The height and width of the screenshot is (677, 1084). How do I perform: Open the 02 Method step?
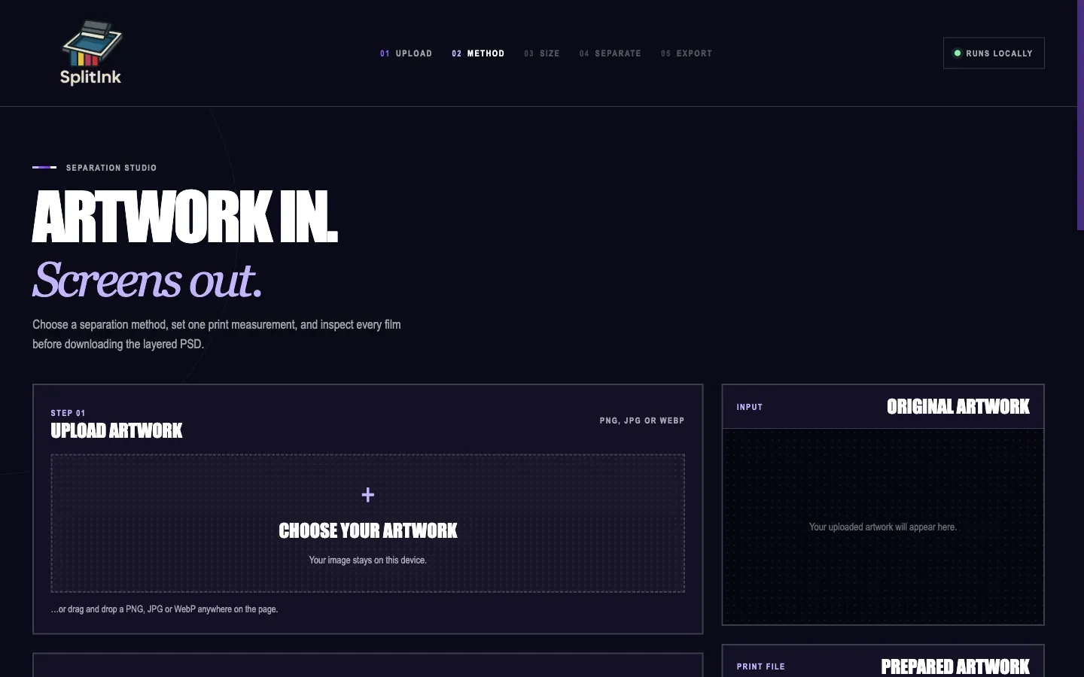(x=478, y=53)
